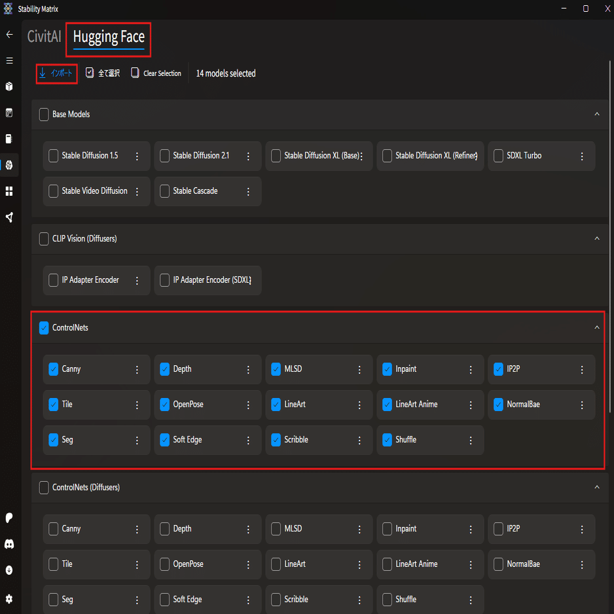Open the Inference panel icon in sidebar

[x=9, y=113]
